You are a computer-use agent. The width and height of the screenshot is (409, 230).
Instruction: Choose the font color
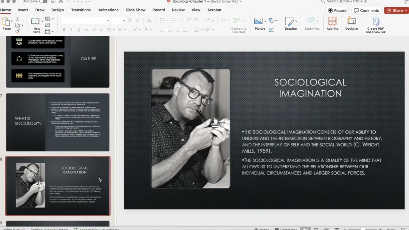point(148,30)
